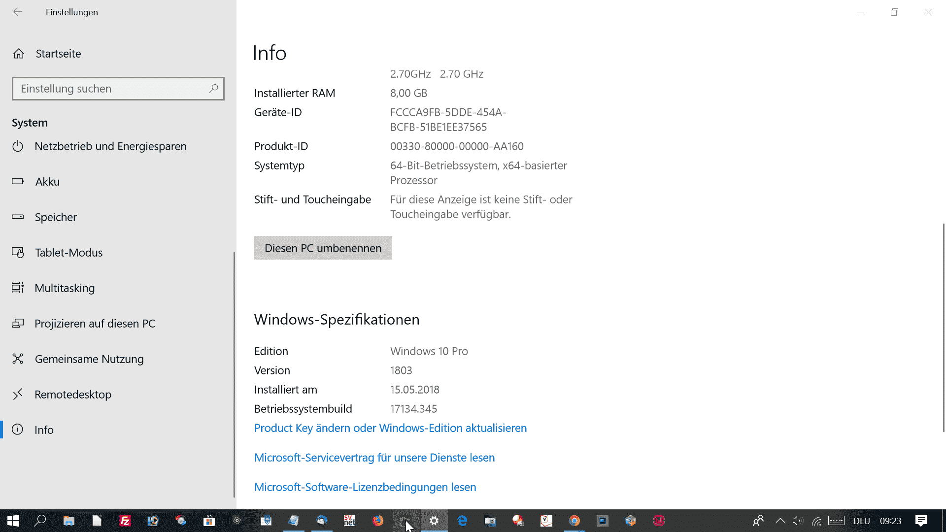Open Microsoft-Servicevertrag für unsere Dienste lesen link
Screen dimensions: 946x532
pos(374,458)
